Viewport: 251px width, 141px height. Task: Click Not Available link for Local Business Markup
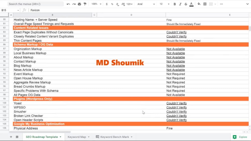(176, 53)
